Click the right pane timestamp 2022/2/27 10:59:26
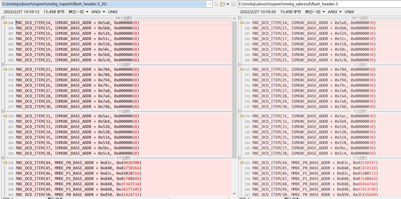Screen dimensions: 401x199 pyautogui.click(x=258, y=12)
